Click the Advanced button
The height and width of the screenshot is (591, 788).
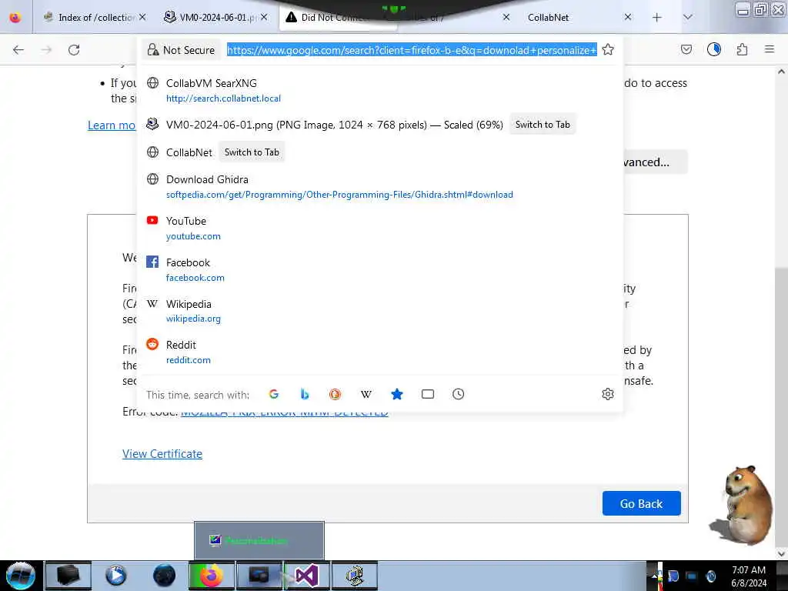point(655,162)
